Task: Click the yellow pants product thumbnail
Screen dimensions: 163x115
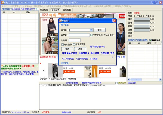Action: coord(91,71)
